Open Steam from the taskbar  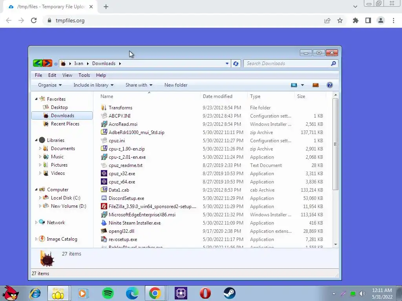(229, 293)
